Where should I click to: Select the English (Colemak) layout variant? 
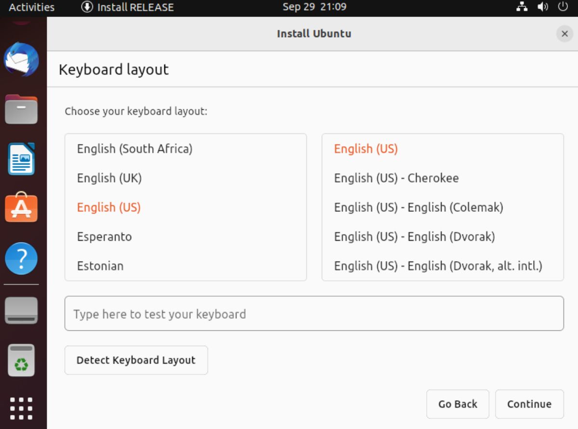coord(419,207)
